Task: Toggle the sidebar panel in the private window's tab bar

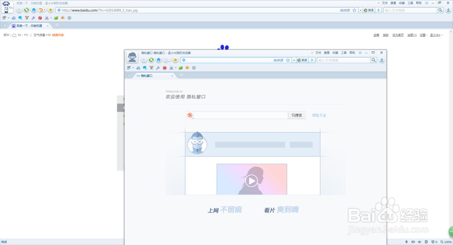Action: (129, 75)
